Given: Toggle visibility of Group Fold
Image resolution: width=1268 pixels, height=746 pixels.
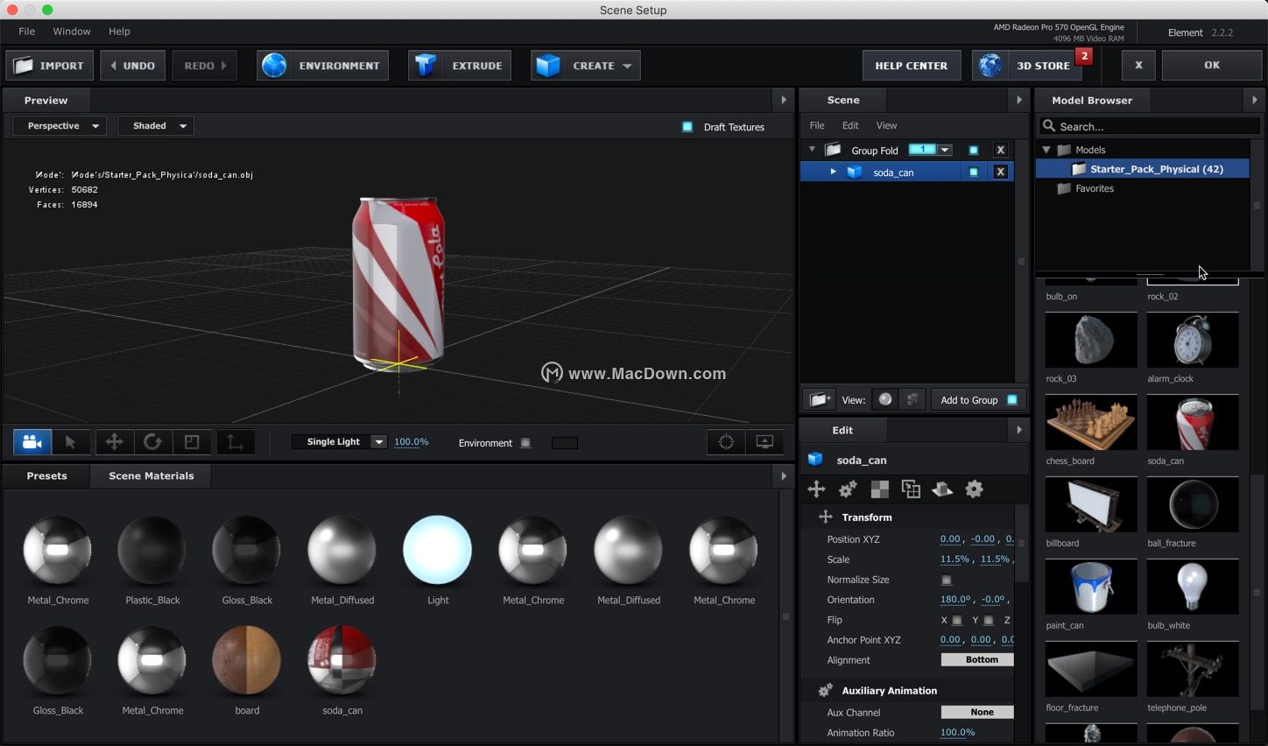Looking at the screenshot, I should tap(973, 150).
